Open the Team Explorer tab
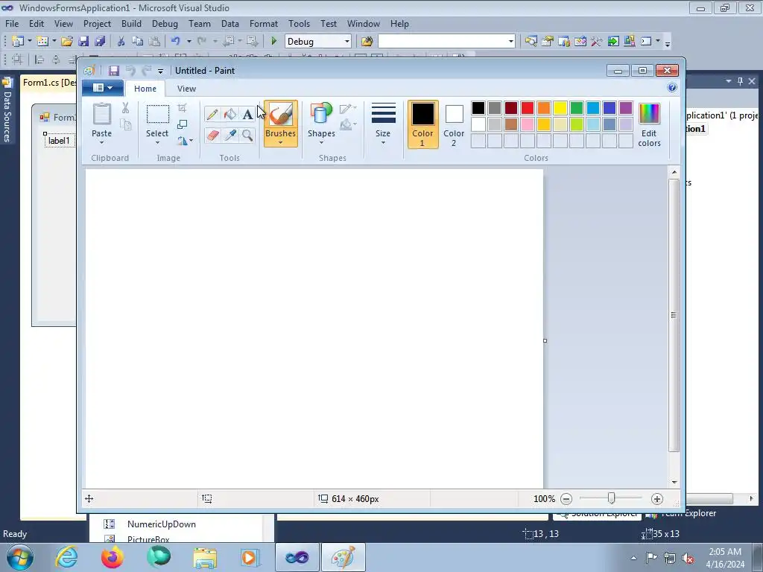The image size is (763, 572). 681,513
